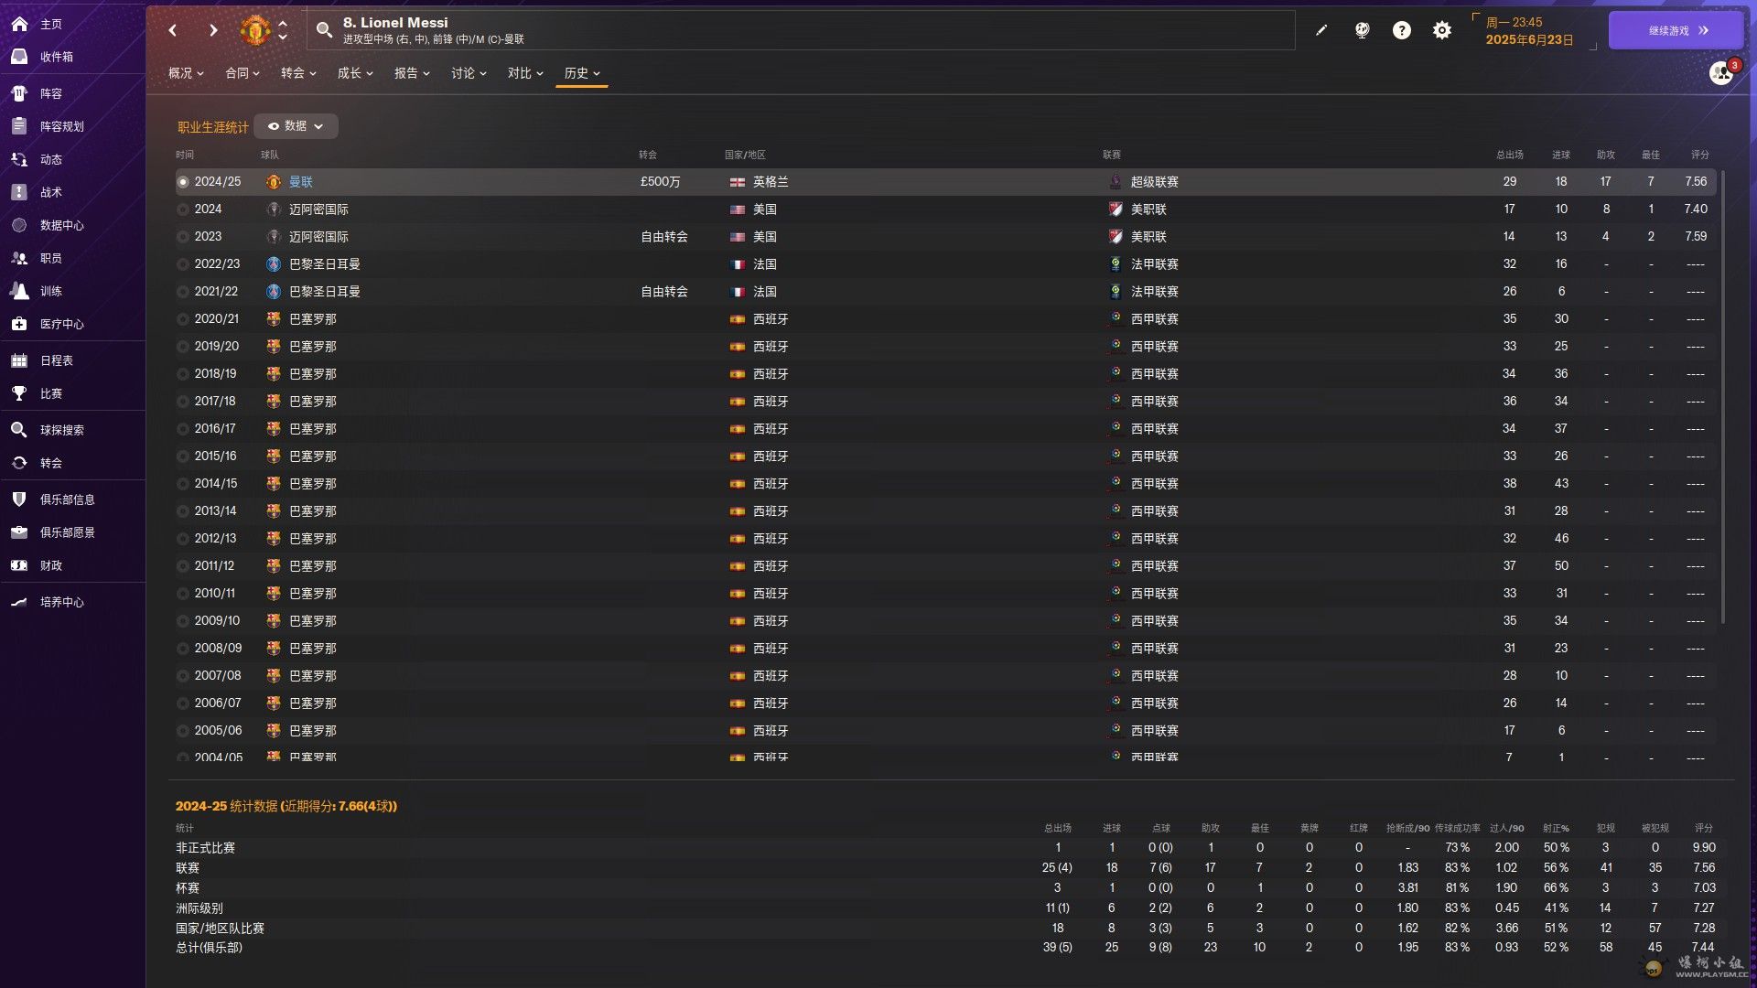Select the 2024/25 曼联 season radio button
The height and width of the screenshot is (988, 1757).
(x=183, y=182)
